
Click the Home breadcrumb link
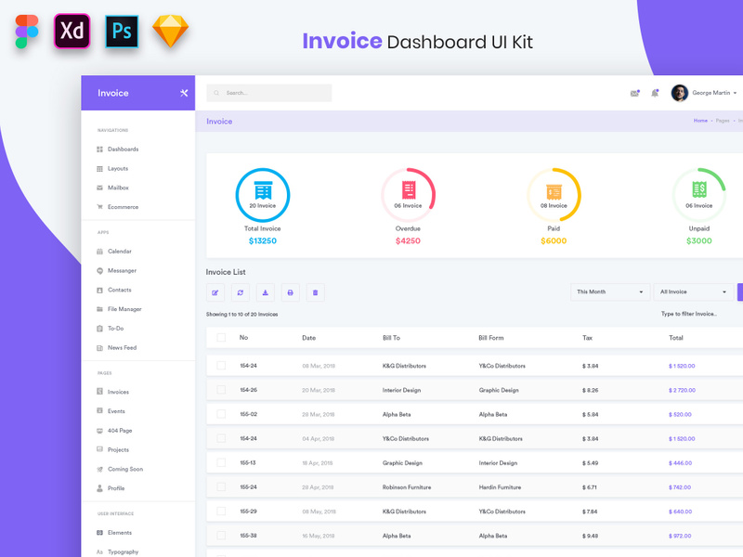coord(701,121)
